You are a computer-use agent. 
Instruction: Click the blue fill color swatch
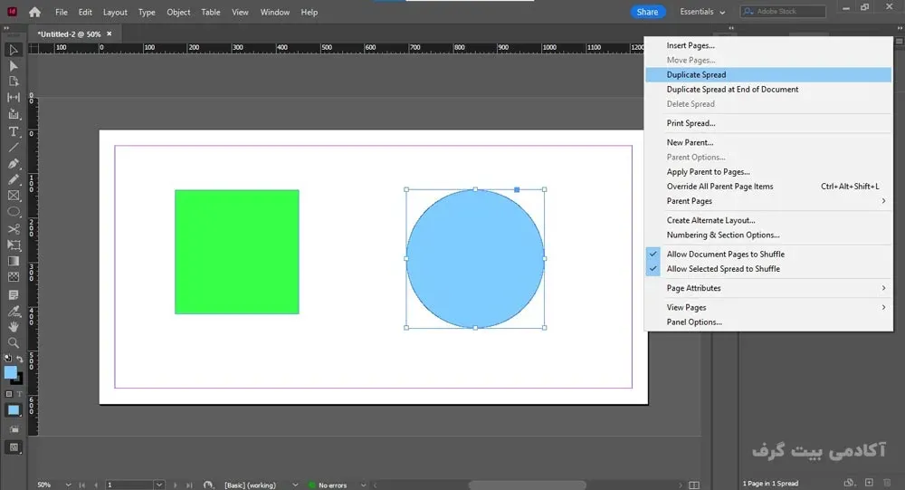point(10,372)
